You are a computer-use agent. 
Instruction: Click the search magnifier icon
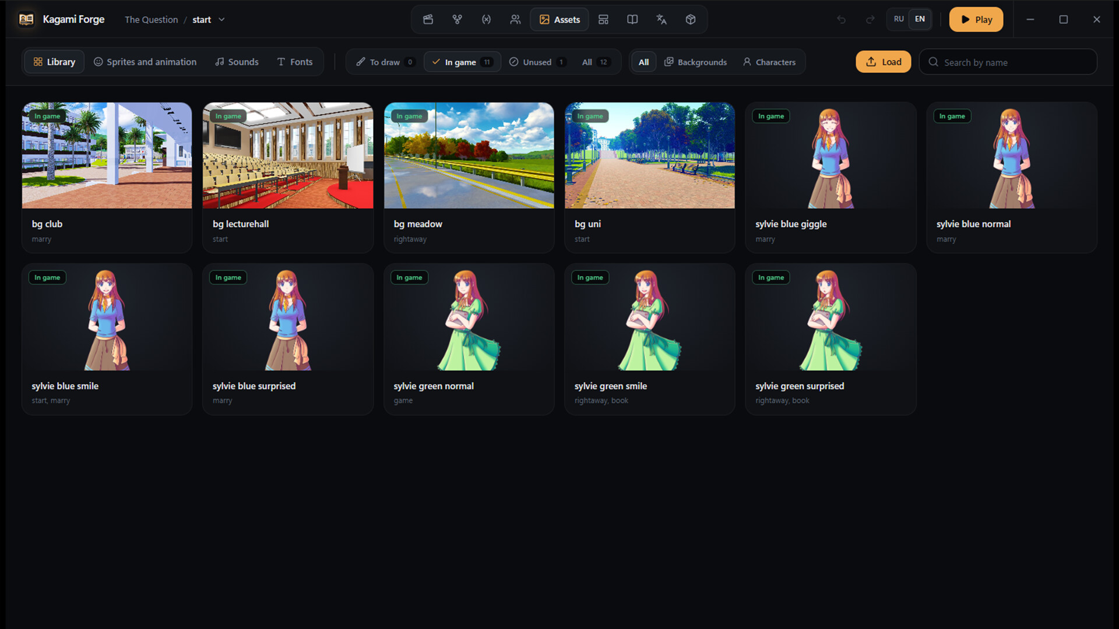click(933, 62)
